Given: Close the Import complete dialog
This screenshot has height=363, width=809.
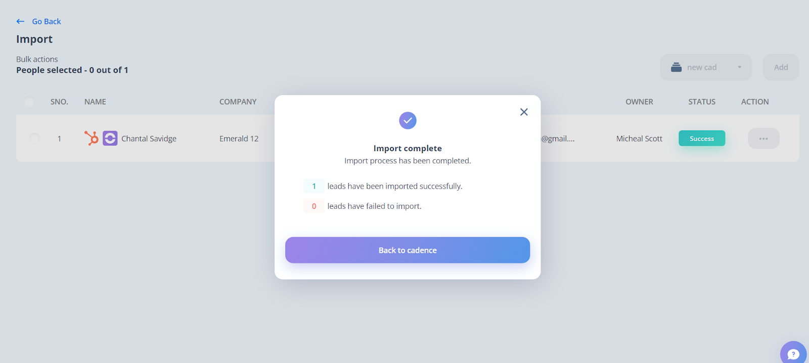Looking at the screenshot, I should point(524,112).
